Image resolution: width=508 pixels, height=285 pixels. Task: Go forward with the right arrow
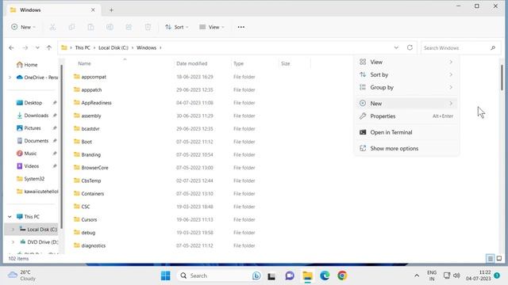coord(25,47)
